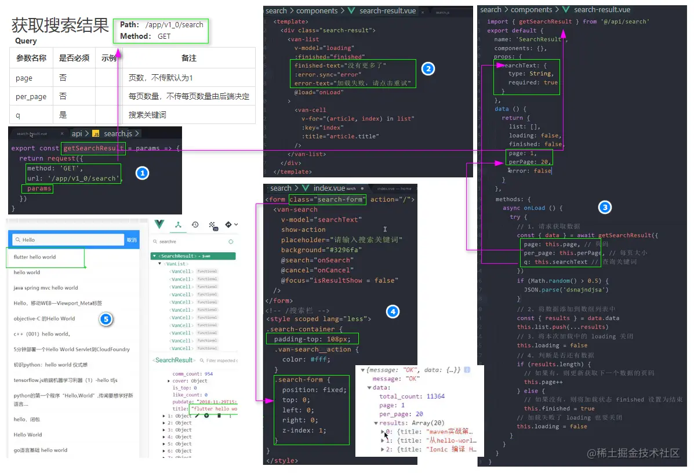The height and width of the screenshot is (473, 694).
Task: Click the magnifier icon of Filter inspected field
Action: [202, 361]
